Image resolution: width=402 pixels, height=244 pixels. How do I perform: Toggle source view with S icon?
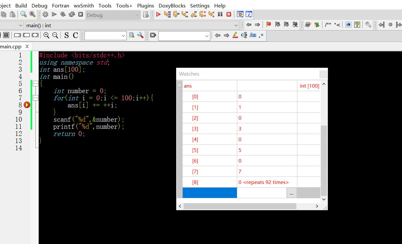click(67, 35)
